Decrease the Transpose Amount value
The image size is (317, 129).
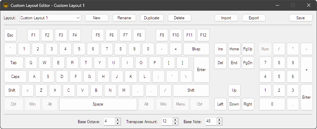pos(175,123)
